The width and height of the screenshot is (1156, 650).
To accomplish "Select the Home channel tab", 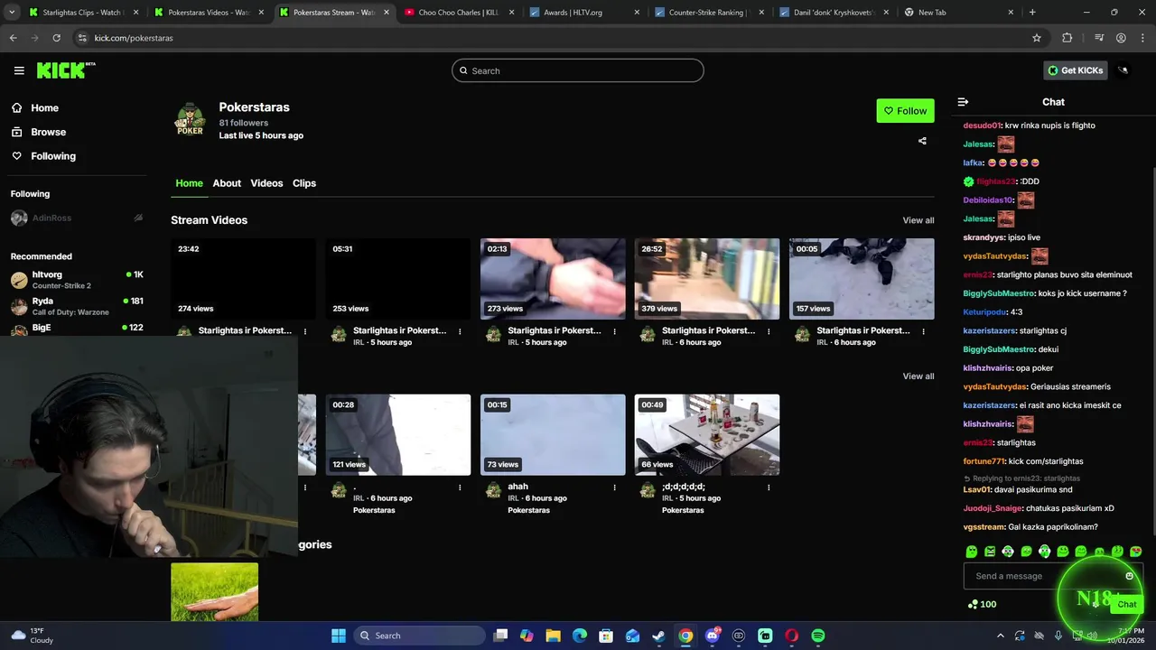I will (x=189, y=183).
